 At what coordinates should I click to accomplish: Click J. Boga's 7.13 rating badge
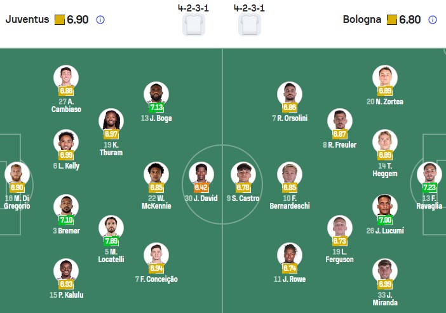156,108
